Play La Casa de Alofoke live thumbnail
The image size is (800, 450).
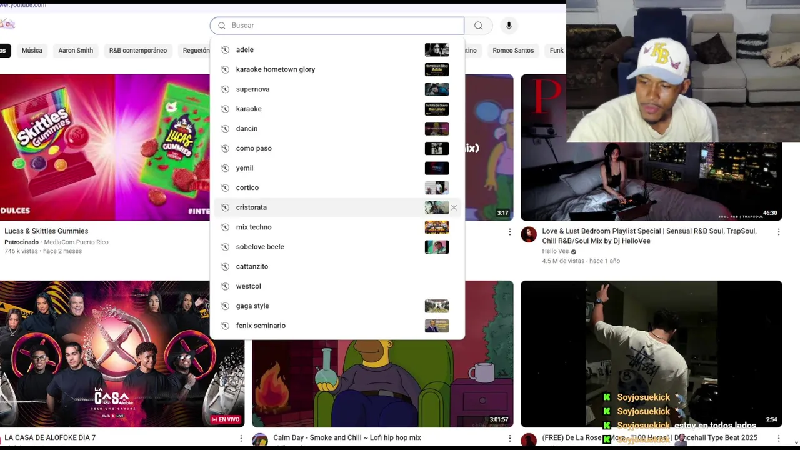[x=122, y=354]
